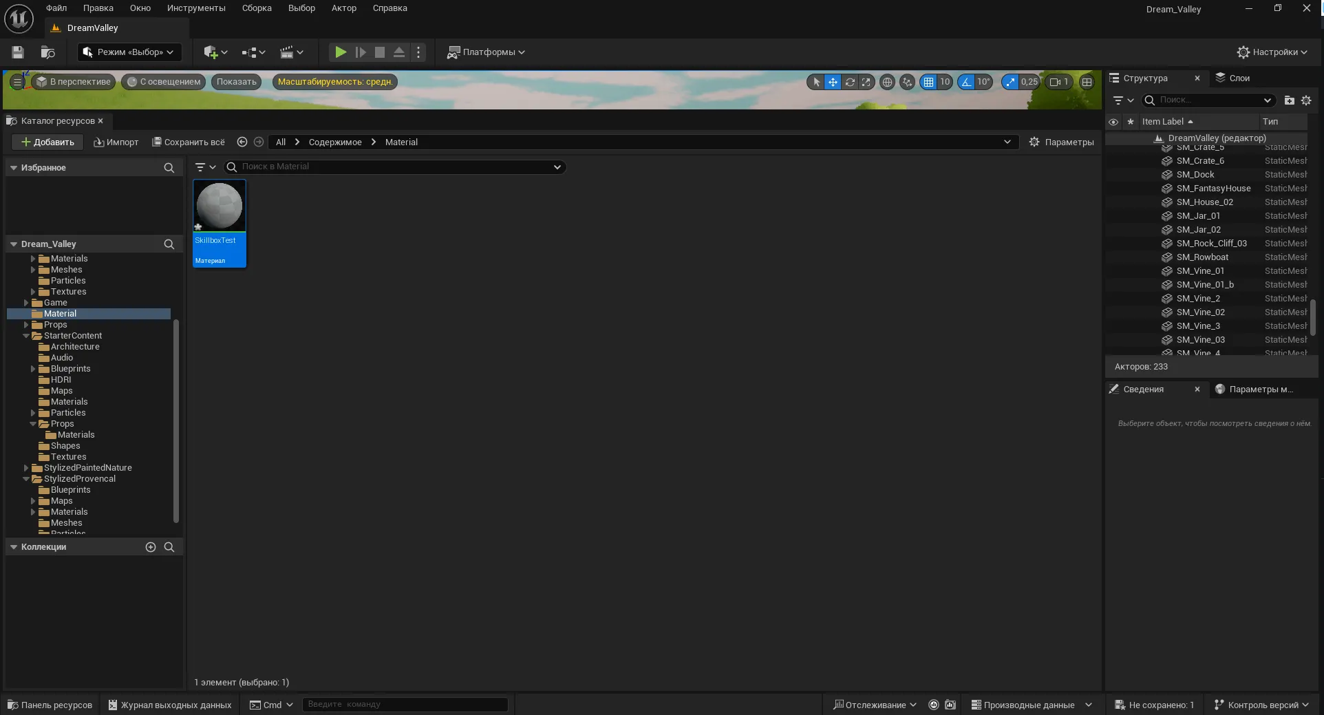Switch to the Слои tab
The width and height of the screenshot is (1324, 715).
[x=1233, y=78]
